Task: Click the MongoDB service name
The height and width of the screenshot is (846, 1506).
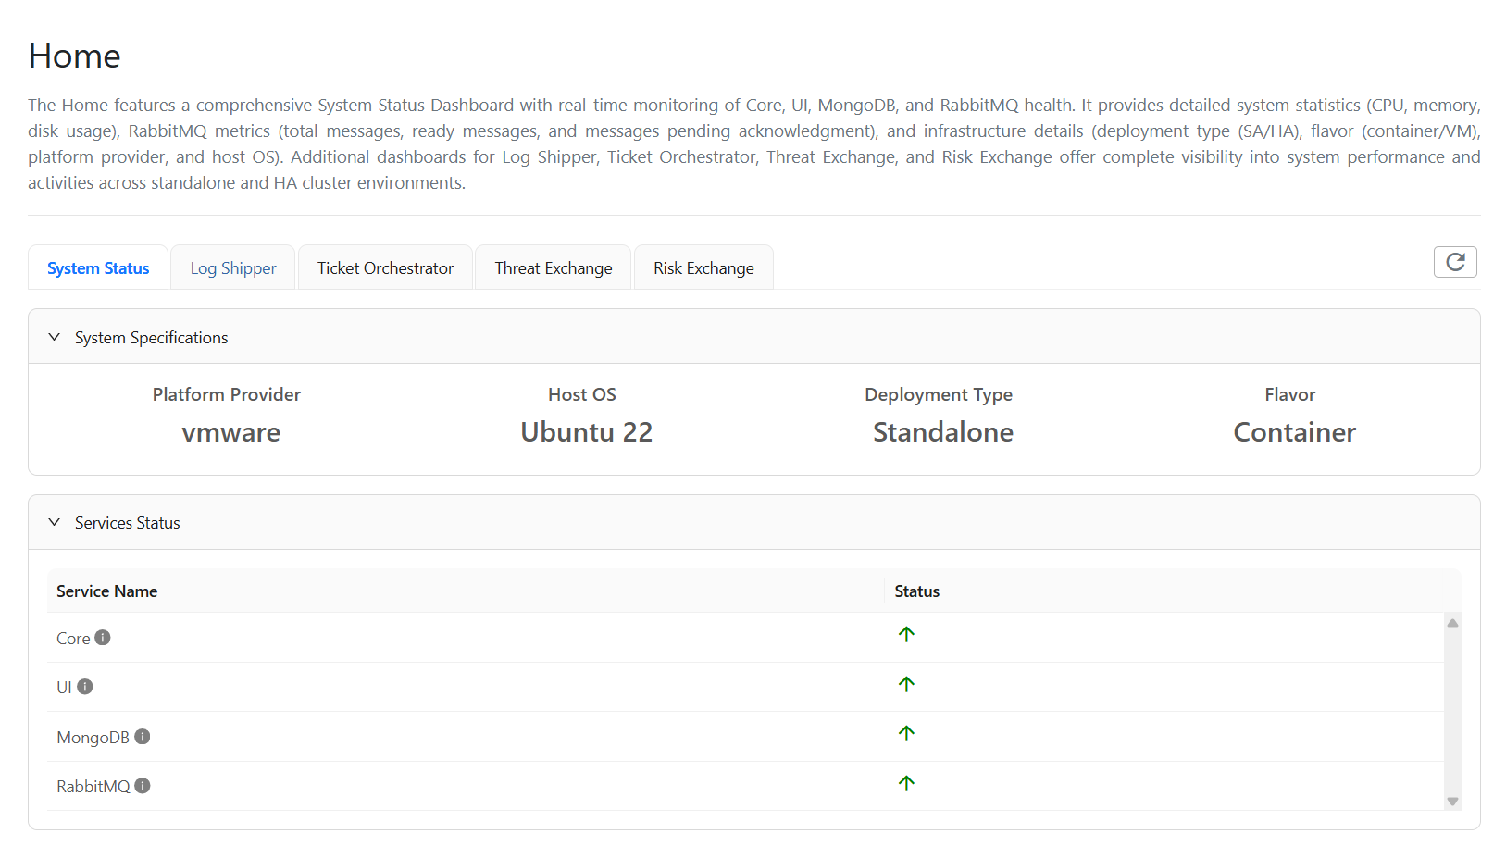Action: click(93, 738)
